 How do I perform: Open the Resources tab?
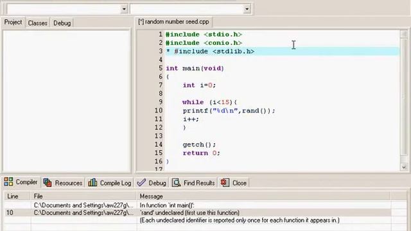63,183
